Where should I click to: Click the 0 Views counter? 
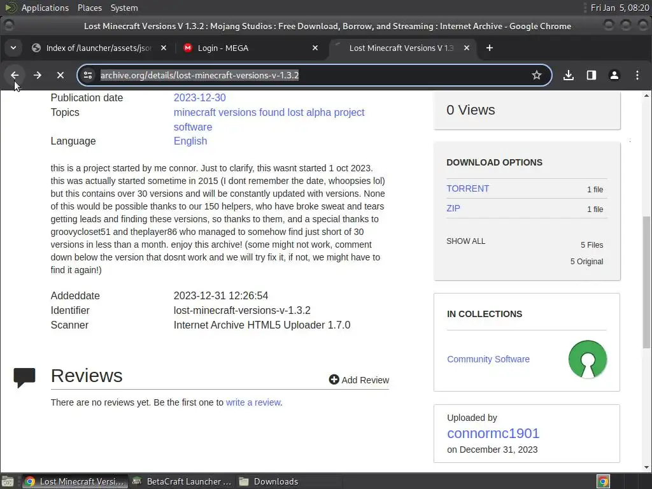point(471,110)
